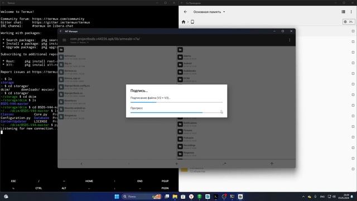The height and width of the screenshot is (201, 357).
Task: Click the file signing (V2 + V3) progress bar
Action: [x=176, y=102]
